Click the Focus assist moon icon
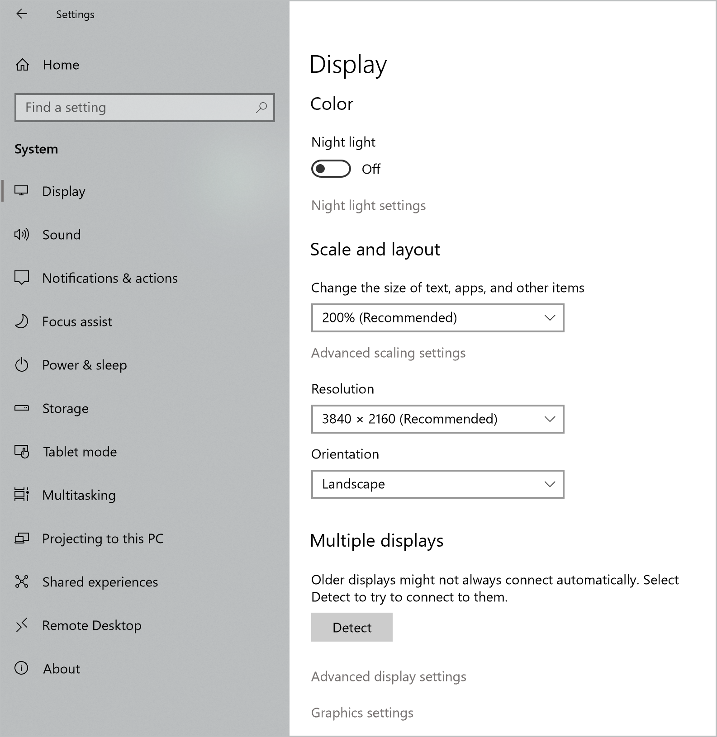 (21, 321)
